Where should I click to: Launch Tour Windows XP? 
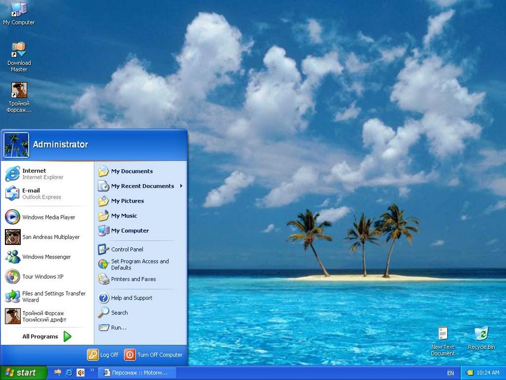pos(47,277)
